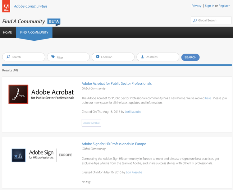The image size is (233, 190).
Task: Click the Adobe logo icon
Action: [x=6, y=7]
